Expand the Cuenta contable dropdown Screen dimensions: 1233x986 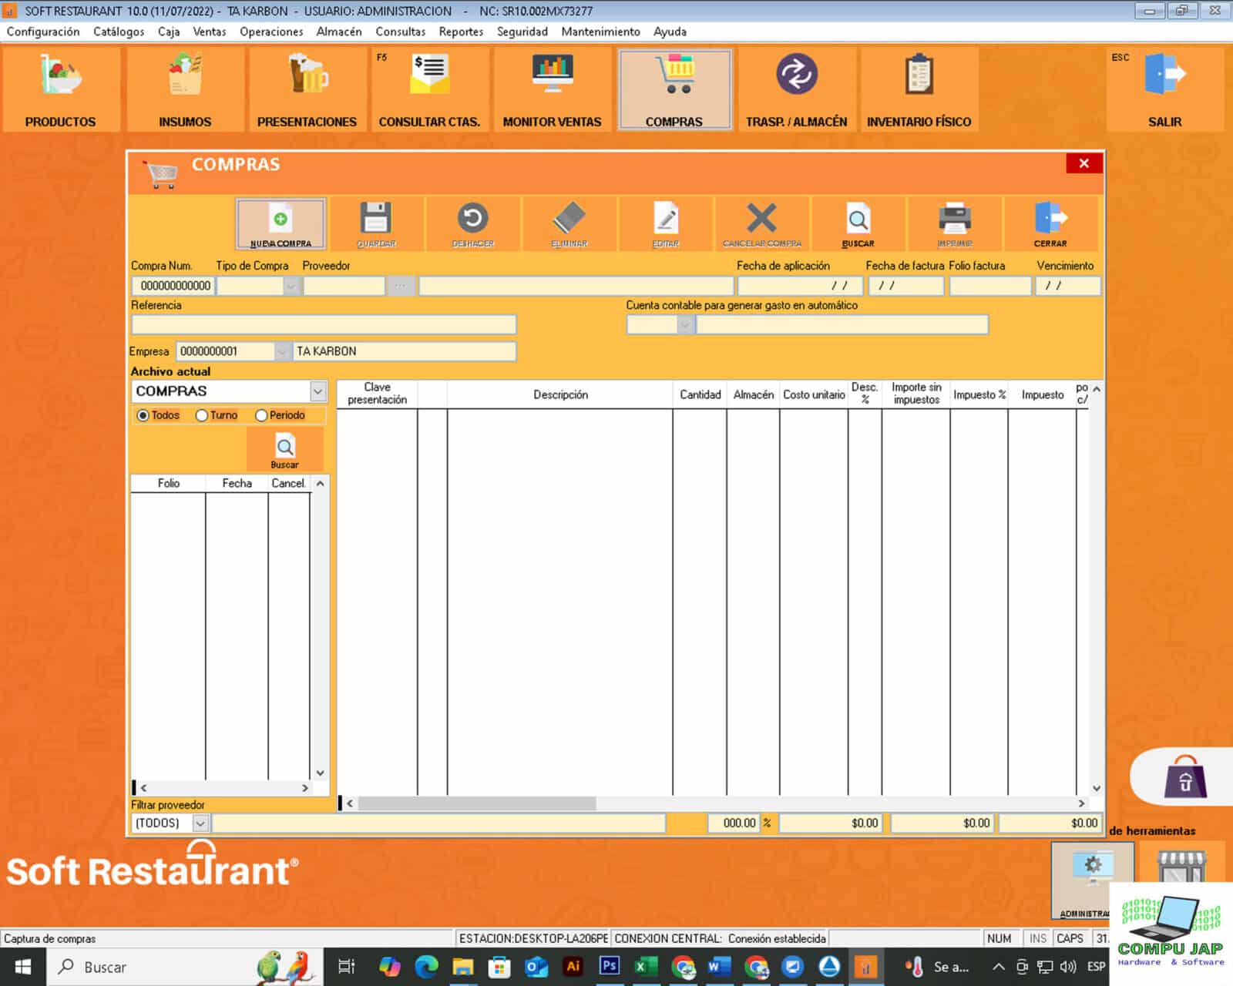[x=685, y=325]
